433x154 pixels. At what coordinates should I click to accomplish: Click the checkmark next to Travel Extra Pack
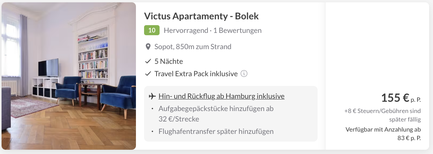click(148, 74)
